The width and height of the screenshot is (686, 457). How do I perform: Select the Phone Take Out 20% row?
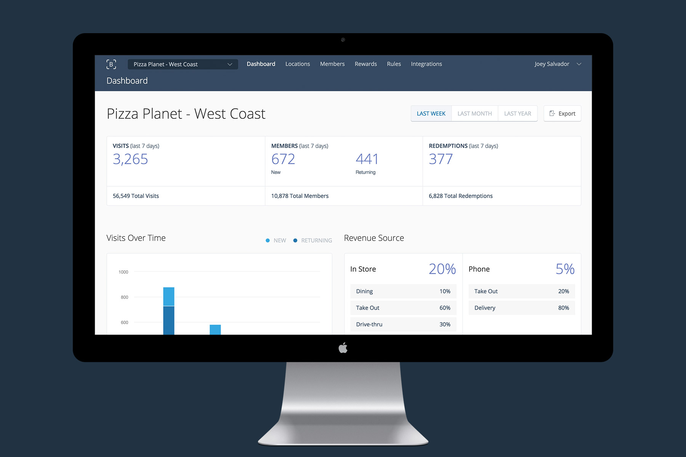522,291
